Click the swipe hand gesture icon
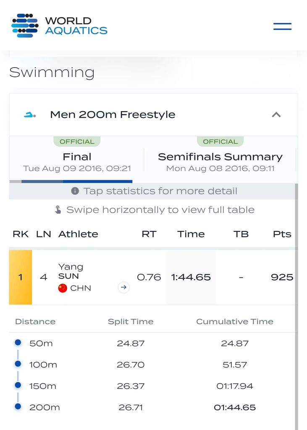The width and height of the screenshot is (307, 430). (x=58, y=210)
